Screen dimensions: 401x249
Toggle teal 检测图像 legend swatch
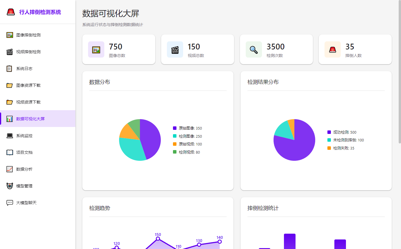175,136
